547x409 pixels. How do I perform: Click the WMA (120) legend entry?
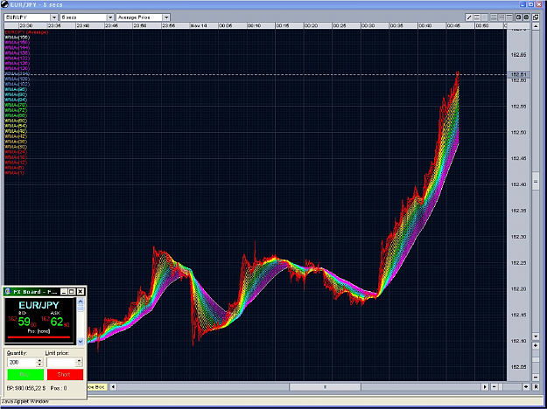[18, 69]
